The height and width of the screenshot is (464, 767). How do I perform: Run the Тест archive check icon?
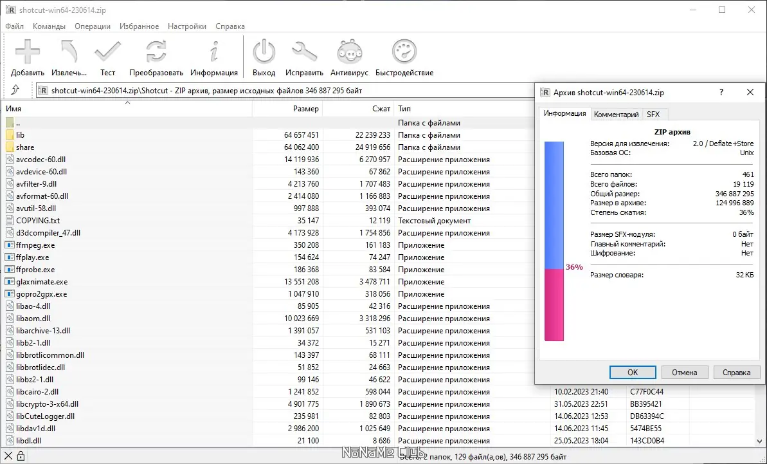(x=107, y=52)
